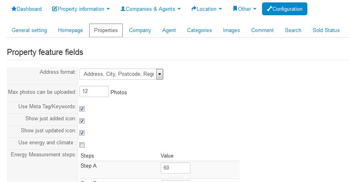Click the Companies & Agents person icon

pyautogui.click(x=123, y=9)
